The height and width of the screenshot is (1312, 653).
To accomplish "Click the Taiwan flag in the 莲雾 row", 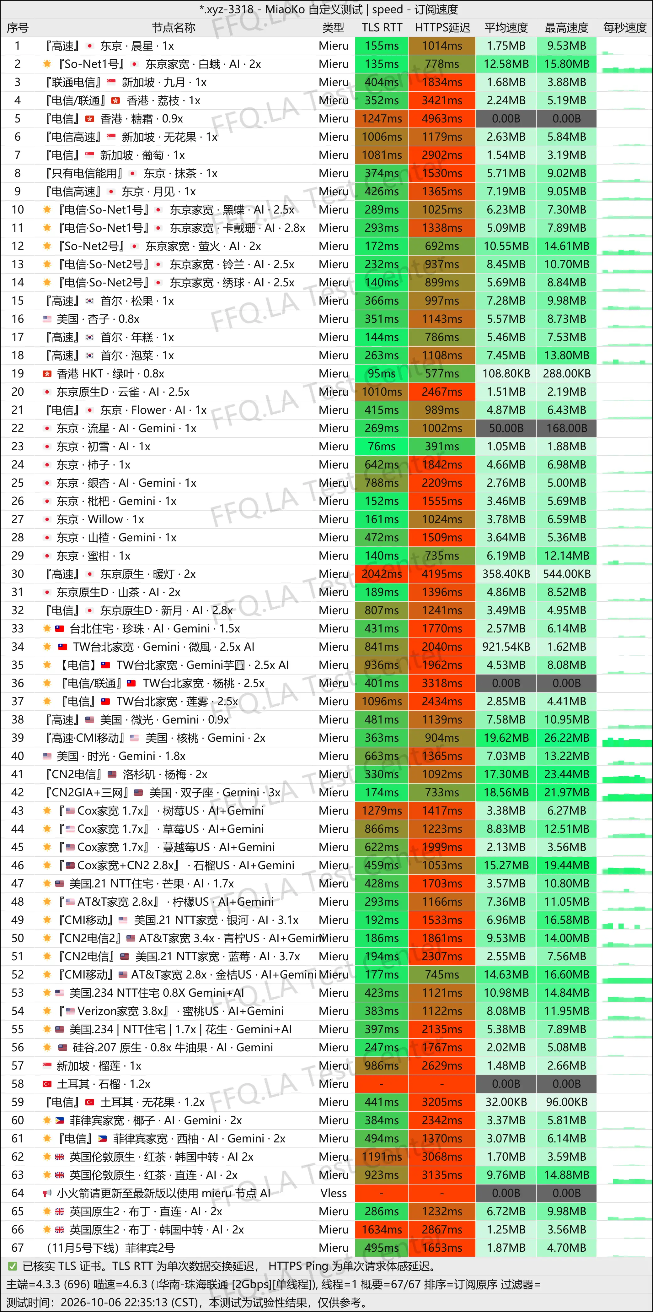I will click(106, 701).
